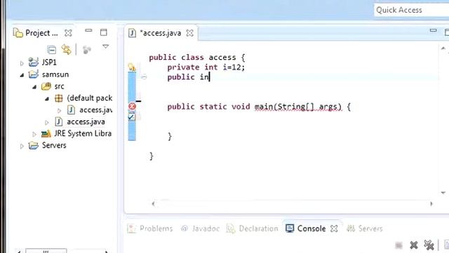The image size is (449, 253).
Task: Expand access.java at project root level
Action: [47, 123]
